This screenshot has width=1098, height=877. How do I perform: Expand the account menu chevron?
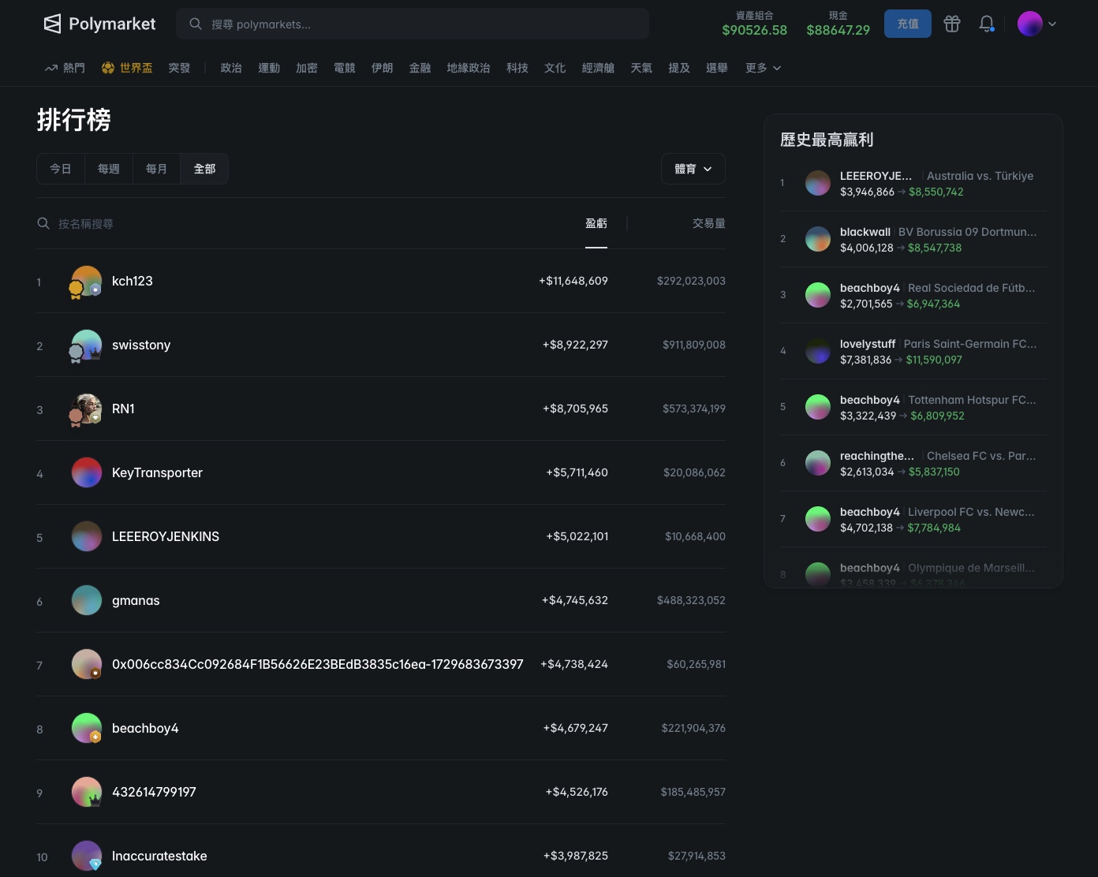click(x=1052, y=24)
